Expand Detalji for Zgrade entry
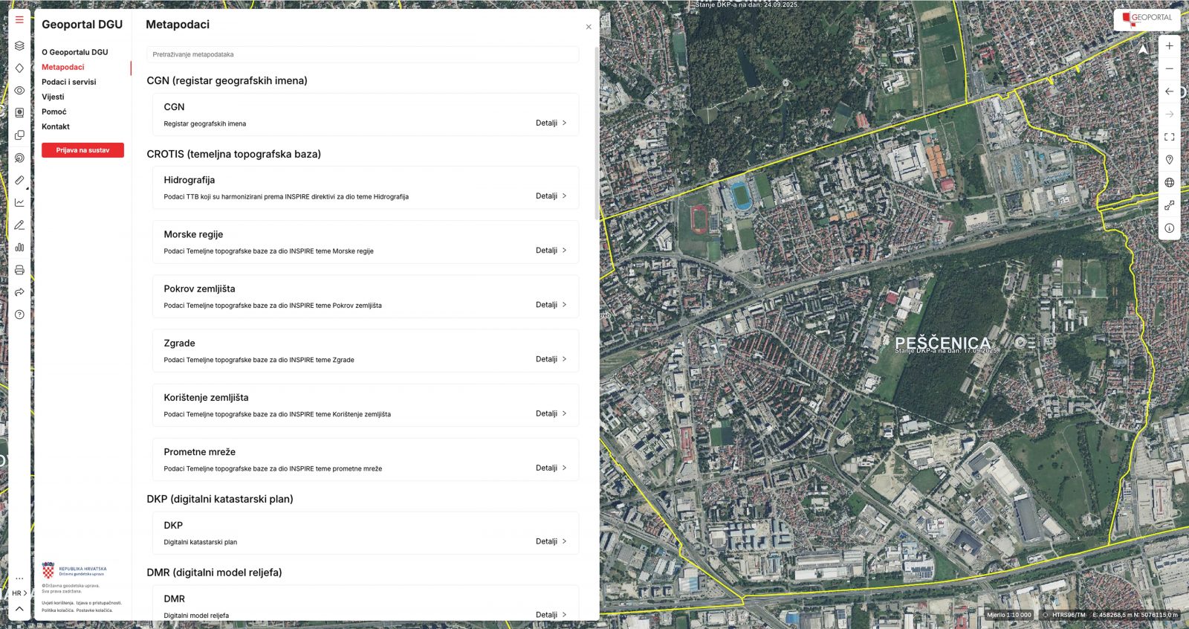 coord(551,359)
